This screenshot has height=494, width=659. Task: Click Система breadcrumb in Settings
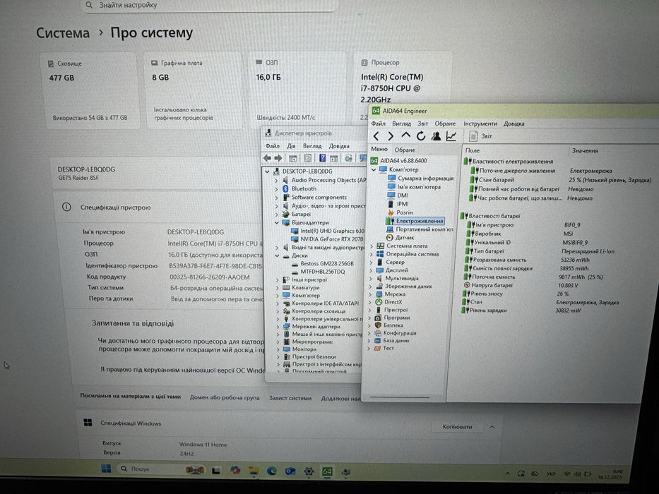63,33
